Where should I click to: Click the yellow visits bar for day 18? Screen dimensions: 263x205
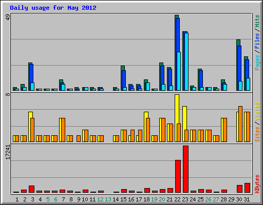click(146, 127)
